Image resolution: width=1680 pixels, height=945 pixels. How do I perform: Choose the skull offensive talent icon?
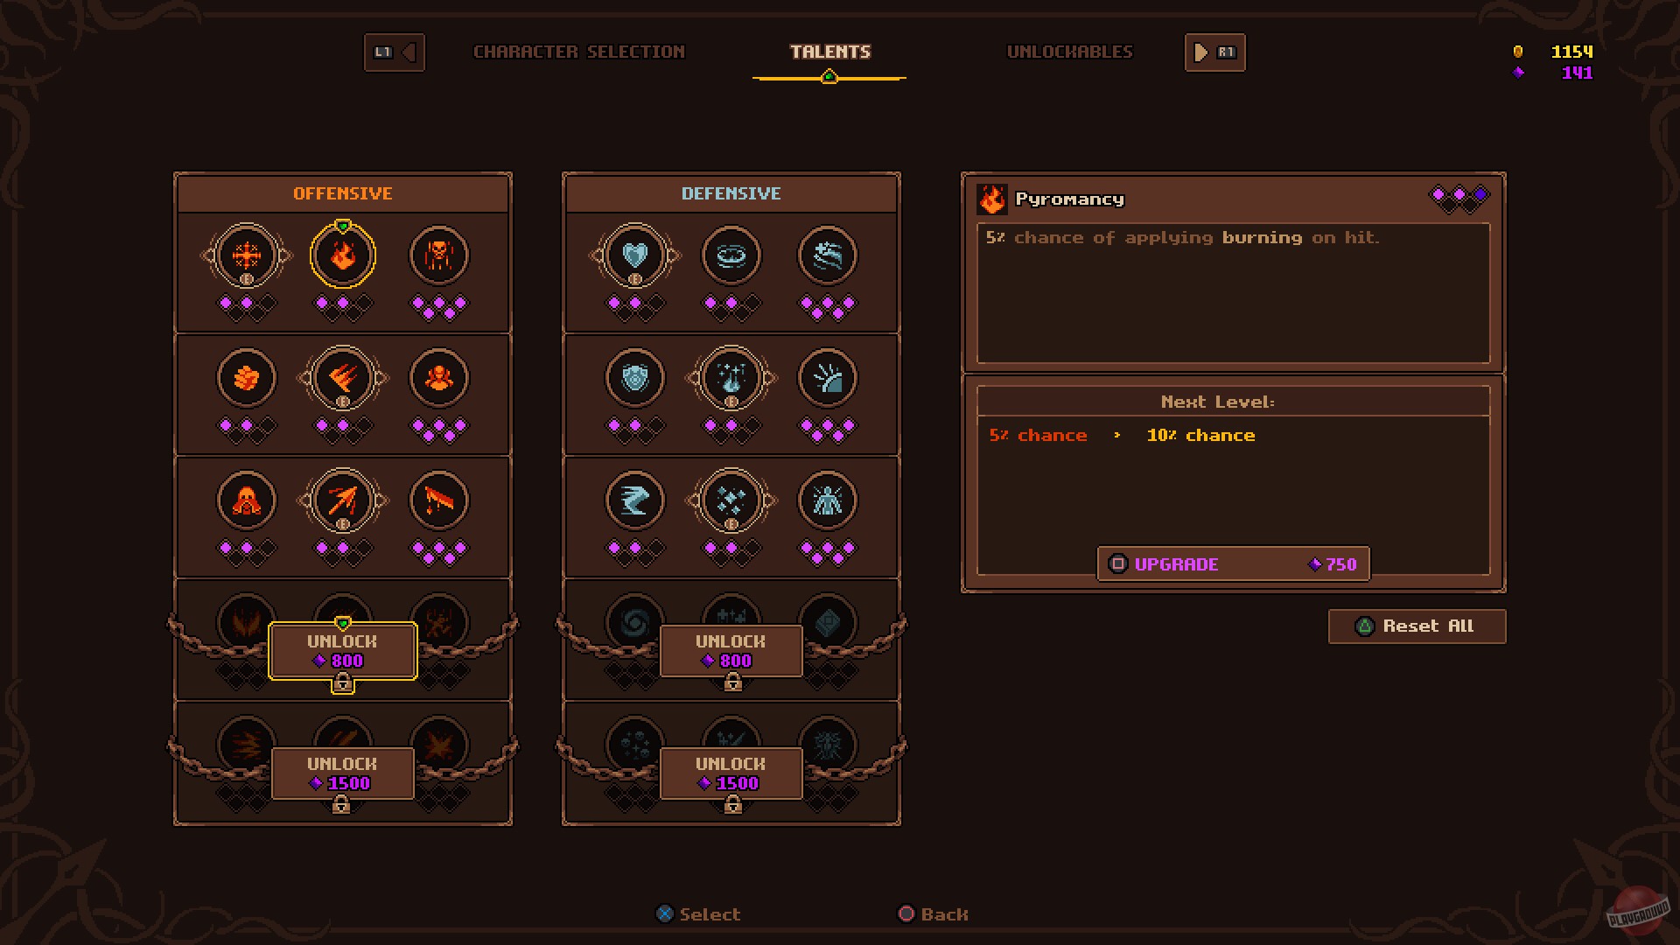click(439, 255)
